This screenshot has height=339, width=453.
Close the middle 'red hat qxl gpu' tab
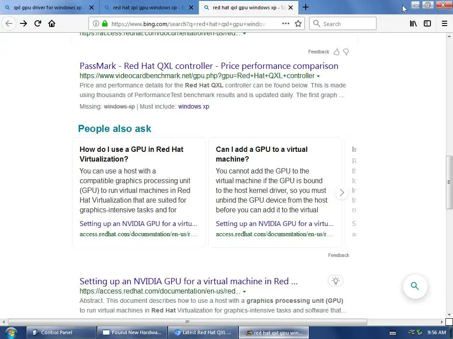tap(191, 8)
